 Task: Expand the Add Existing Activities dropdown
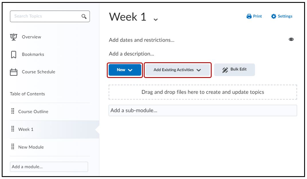pyautogui.click(x=178, y=70)
